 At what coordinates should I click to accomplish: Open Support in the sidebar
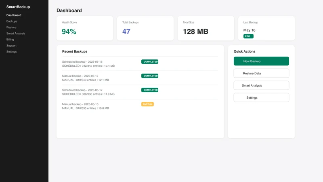[11, 45]
